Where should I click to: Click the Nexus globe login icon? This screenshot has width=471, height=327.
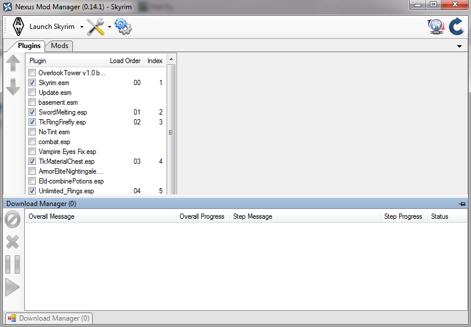(x=436, y=27)
